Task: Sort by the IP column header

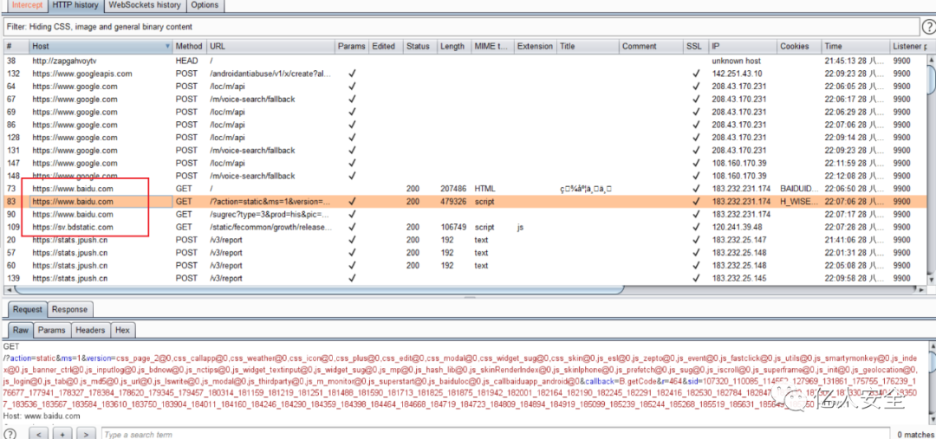Action: pos(743,46)
